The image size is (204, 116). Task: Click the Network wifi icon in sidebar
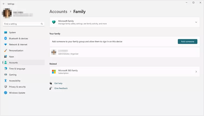point(5,44)
